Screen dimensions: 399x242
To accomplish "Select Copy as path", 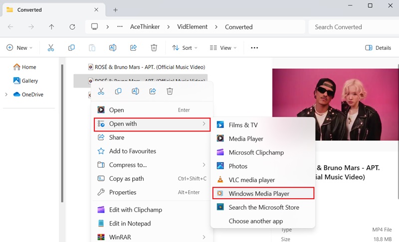I will coord(152,179).
